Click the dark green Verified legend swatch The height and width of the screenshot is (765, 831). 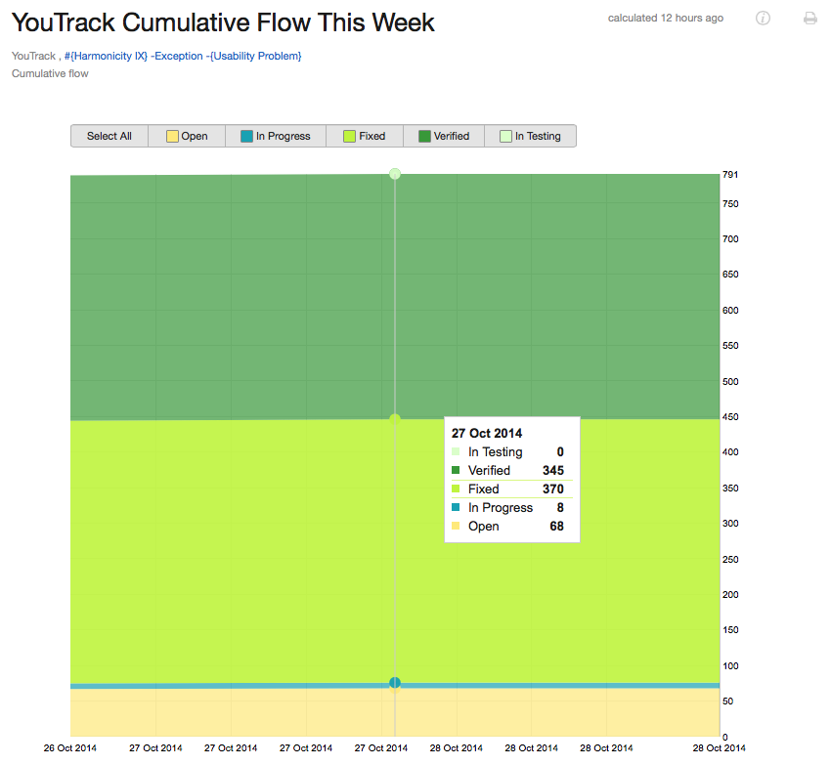tap(424, 136)
